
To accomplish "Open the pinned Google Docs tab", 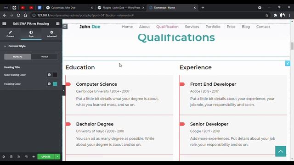I will 40,8.
